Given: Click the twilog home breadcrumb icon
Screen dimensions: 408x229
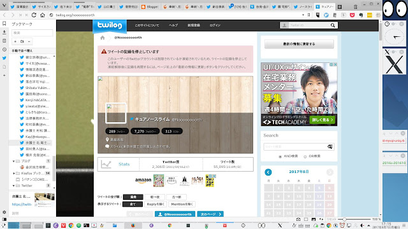Looking at the screenshot, I should point(103,38).
